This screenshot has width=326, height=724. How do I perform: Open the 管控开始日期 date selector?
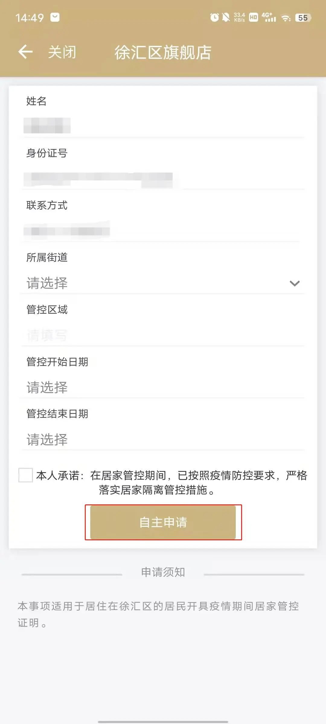pyautogui.click(x=163, y=387)
